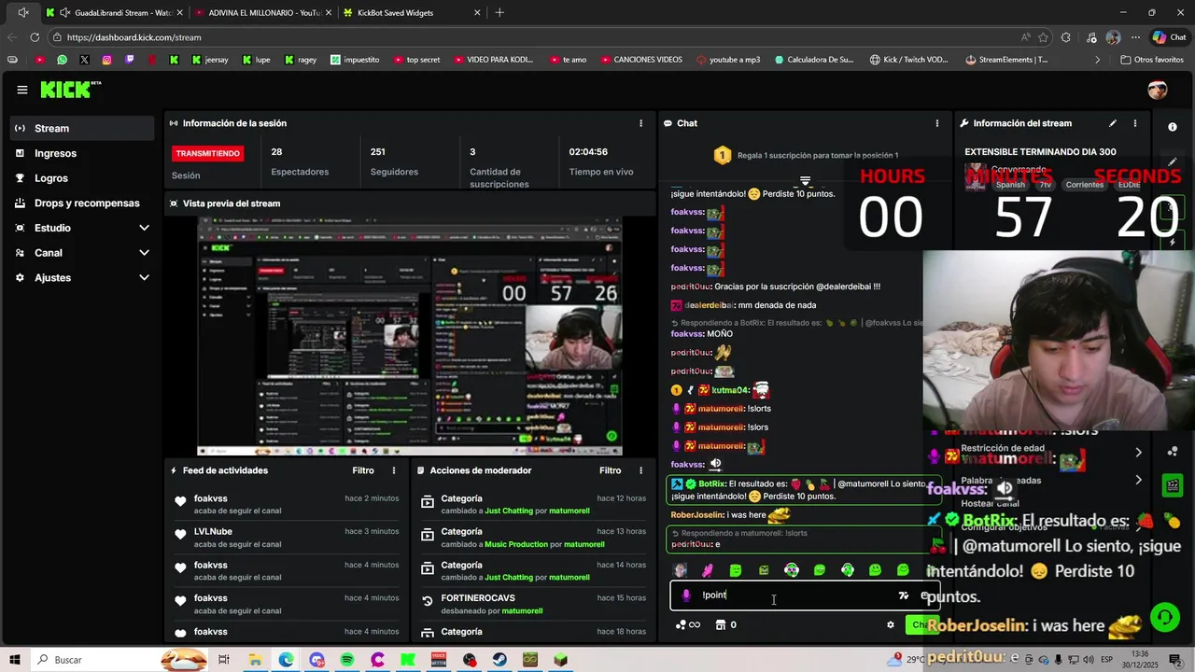This screenshot has width=1195, height=672.
Task: Open the 7TV emote picker in chat input
Action: 903,595
